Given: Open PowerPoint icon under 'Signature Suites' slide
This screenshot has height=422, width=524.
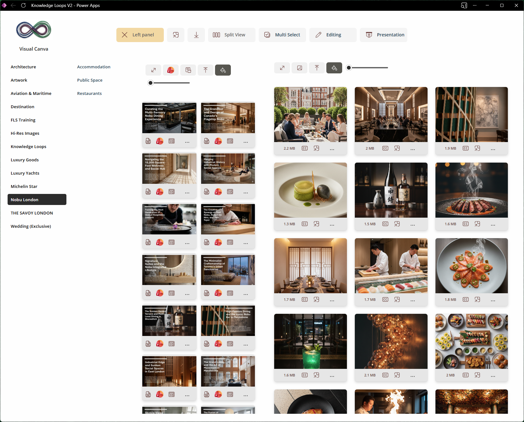Looking at the screenshot, I should [x=160, y=293].
